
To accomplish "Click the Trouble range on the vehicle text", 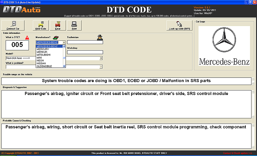I will coord(18,74).
